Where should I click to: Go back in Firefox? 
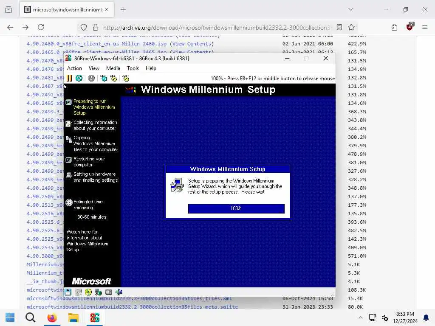[x=10, y=27]
